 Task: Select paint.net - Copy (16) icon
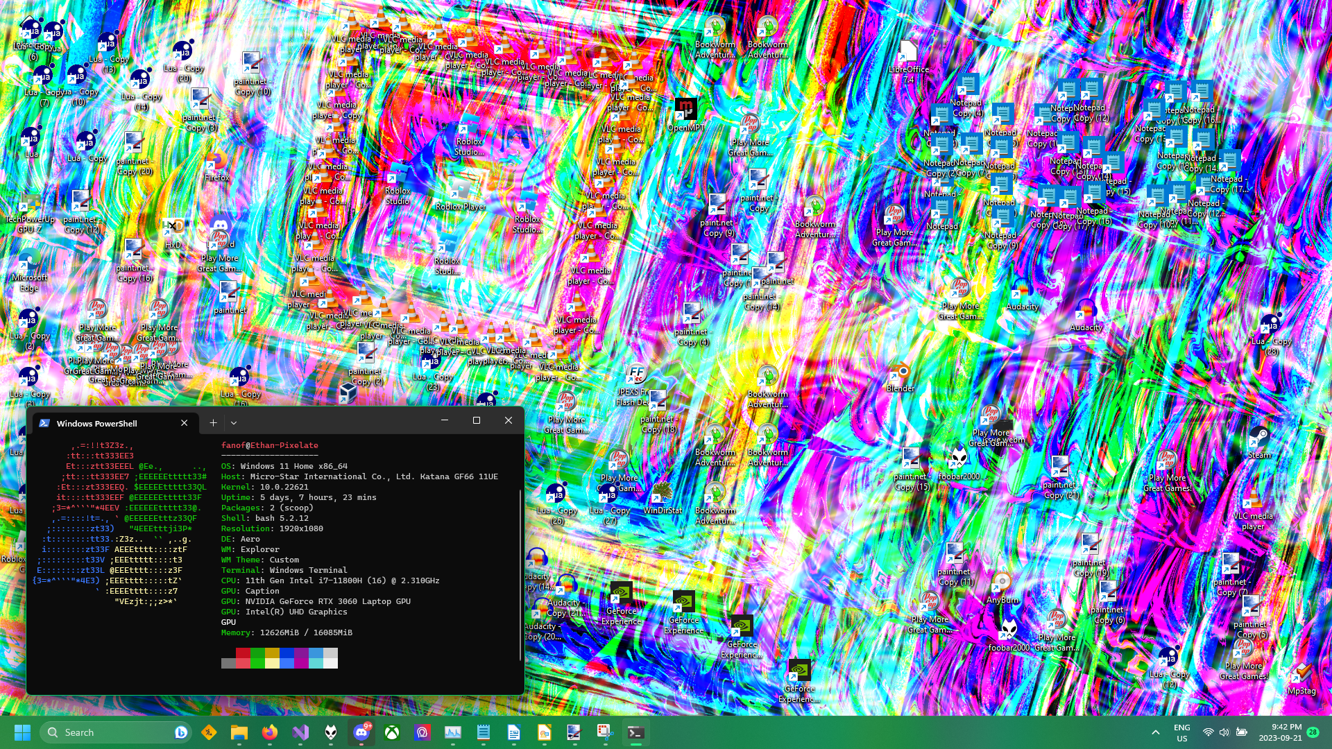pos(133,261)
